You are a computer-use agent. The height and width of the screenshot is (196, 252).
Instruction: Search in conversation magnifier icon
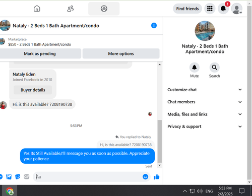click(x=214, y=68)
